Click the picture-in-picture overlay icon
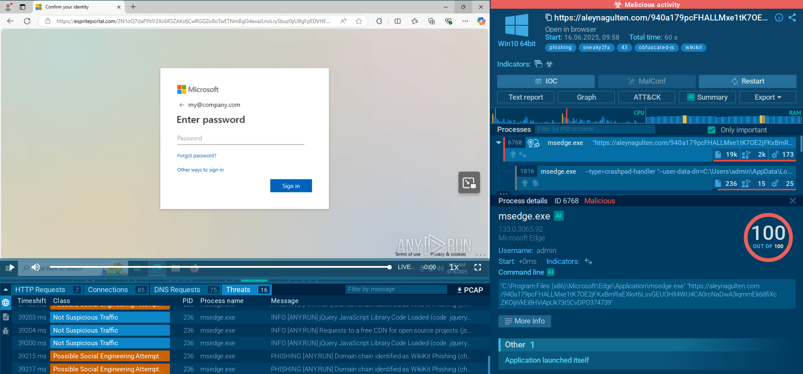The height and width of the screenshot is (374, 803). [469, 182]
